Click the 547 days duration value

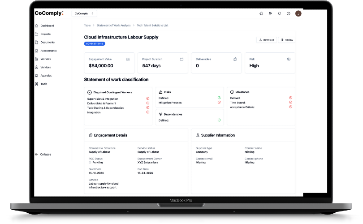[151, 66]
